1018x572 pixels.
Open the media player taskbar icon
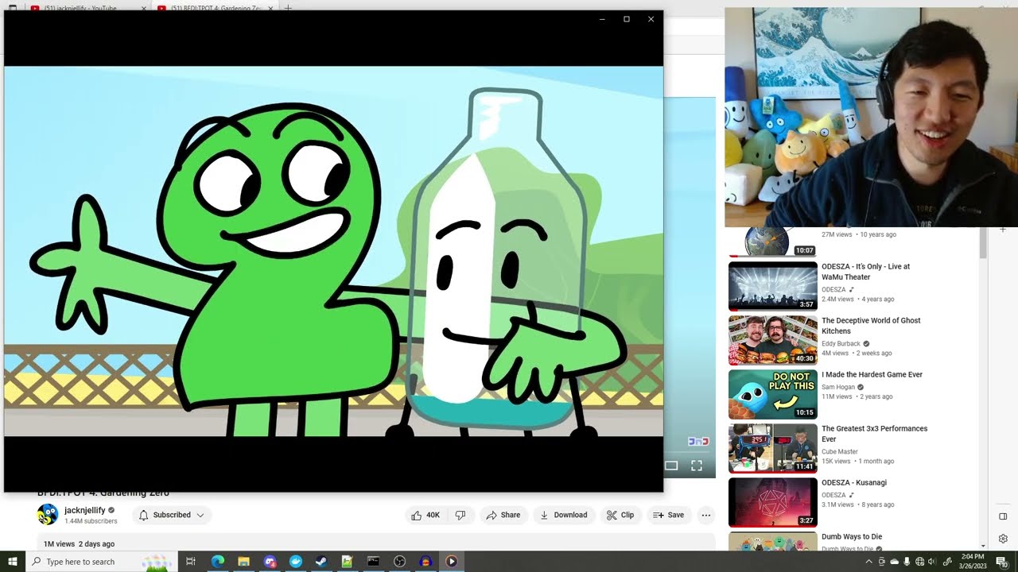[451, 562]
